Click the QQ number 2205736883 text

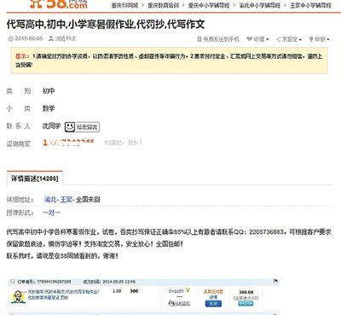[266, 232]
